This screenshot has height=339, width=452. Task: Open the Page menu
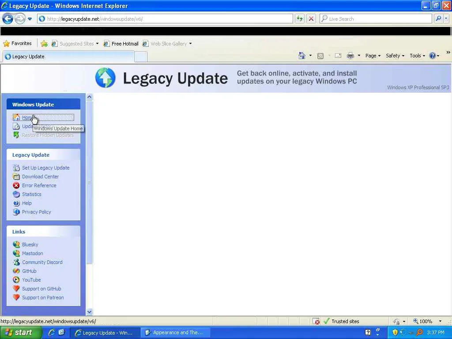(x=373, y=56)
